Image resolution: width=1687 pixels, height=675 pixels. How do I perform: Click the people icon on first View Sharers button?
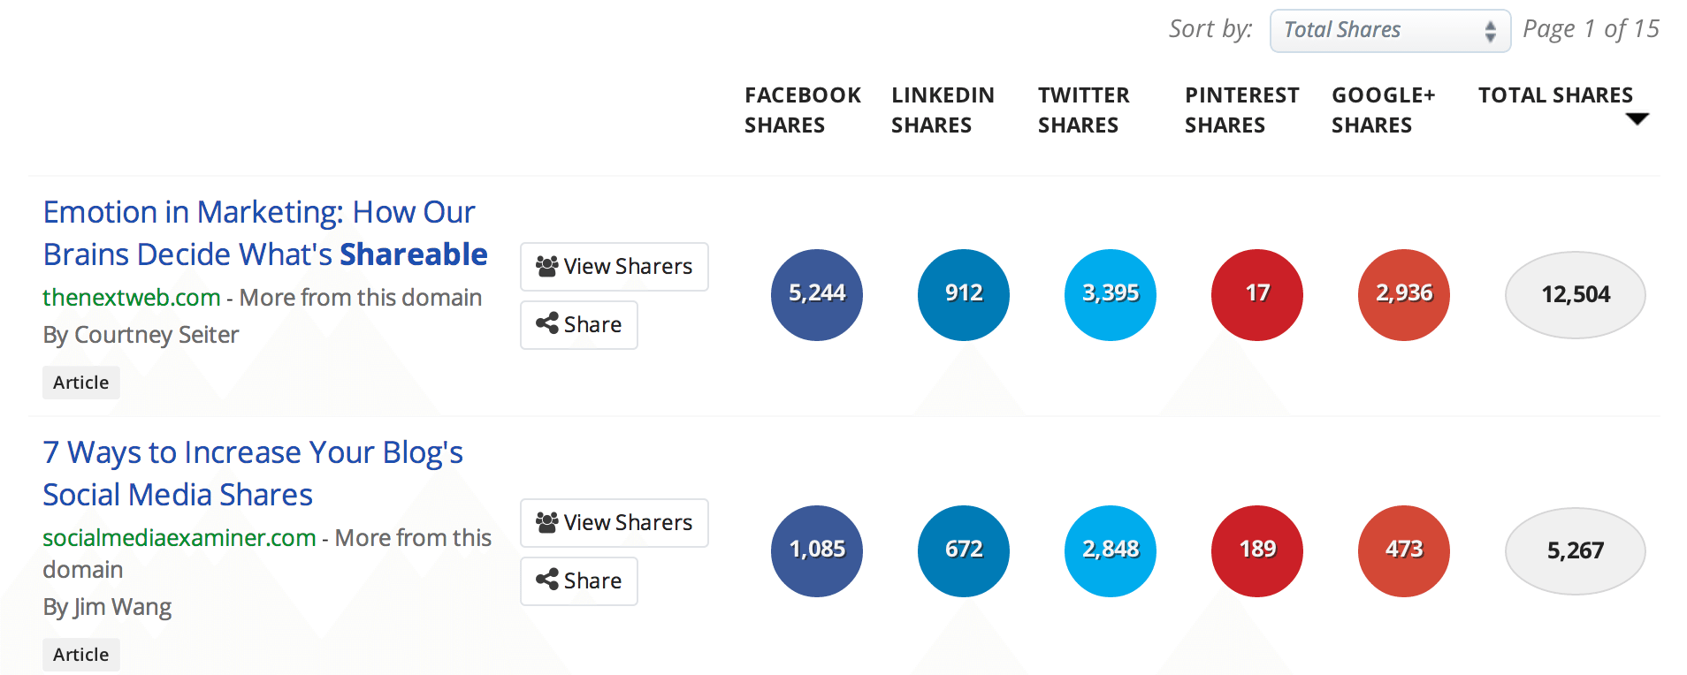(x=548, y=265)
